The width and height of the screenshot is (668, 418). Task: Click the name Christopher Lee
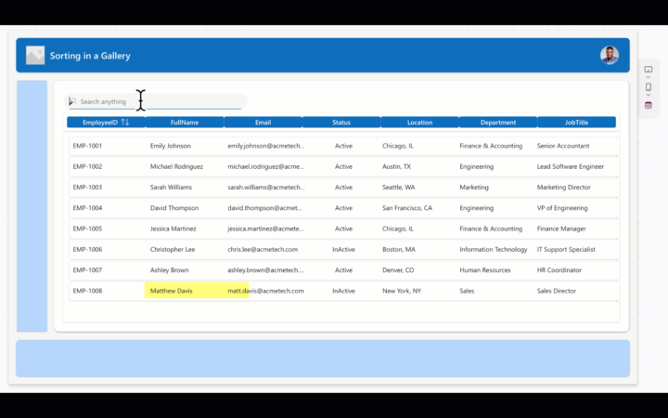[173, 249]
